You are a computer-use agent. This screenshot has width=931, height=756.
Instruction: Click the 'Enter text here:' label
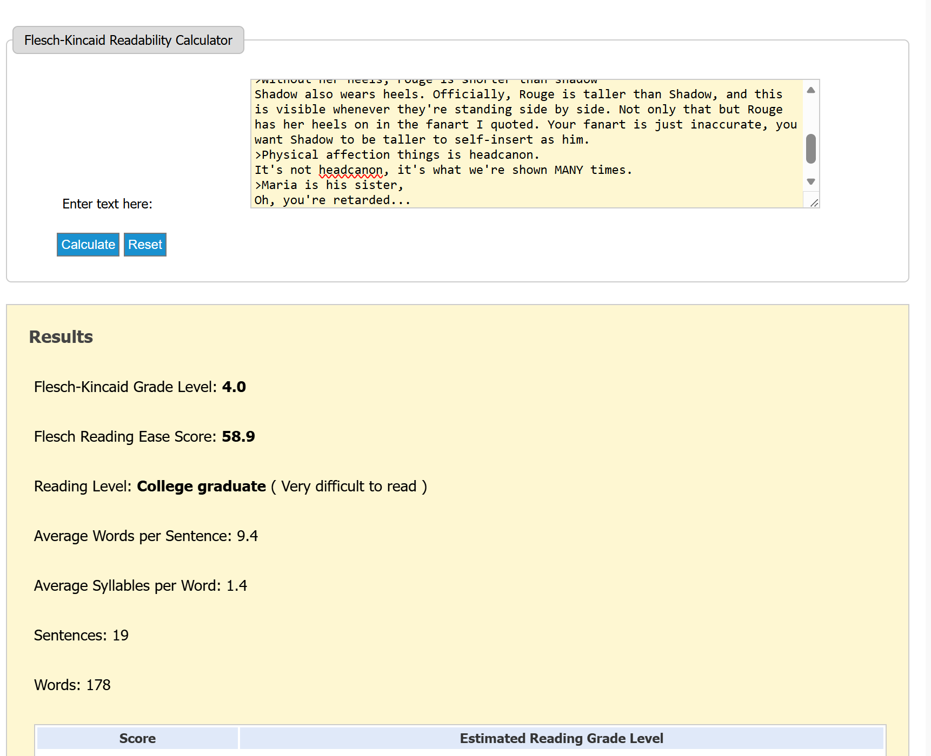click(107, 204)
